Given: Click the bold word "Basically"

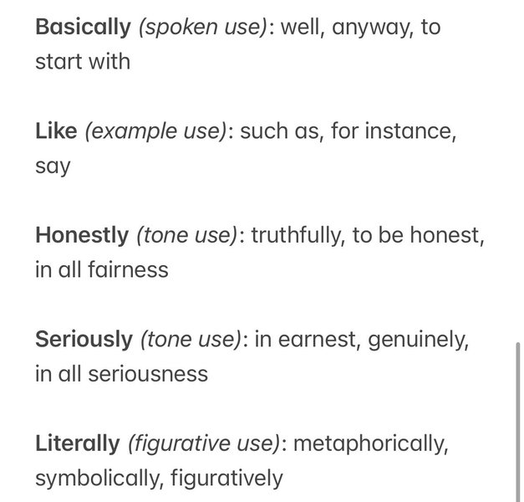Looking at the screenshot, I should click(x=83, y=28).
